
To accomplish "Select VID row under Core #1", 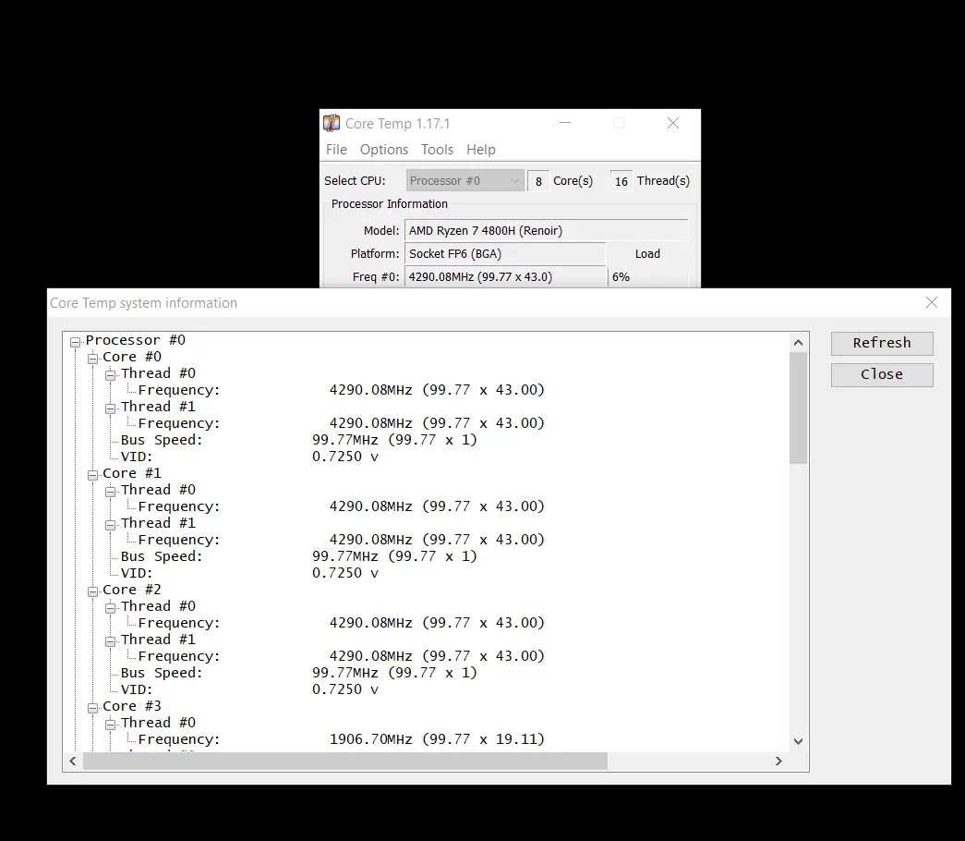I will coord(249,573).
